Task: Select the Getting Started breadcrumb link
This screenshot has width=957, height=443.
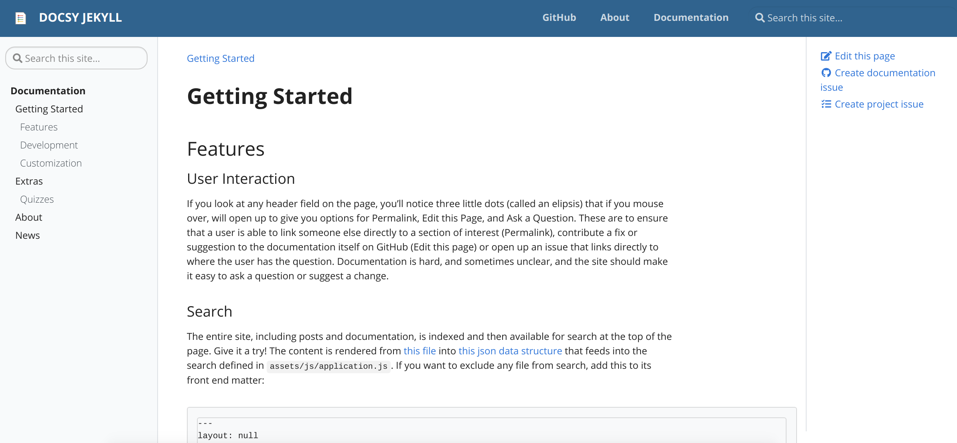Action: (221, 58)
